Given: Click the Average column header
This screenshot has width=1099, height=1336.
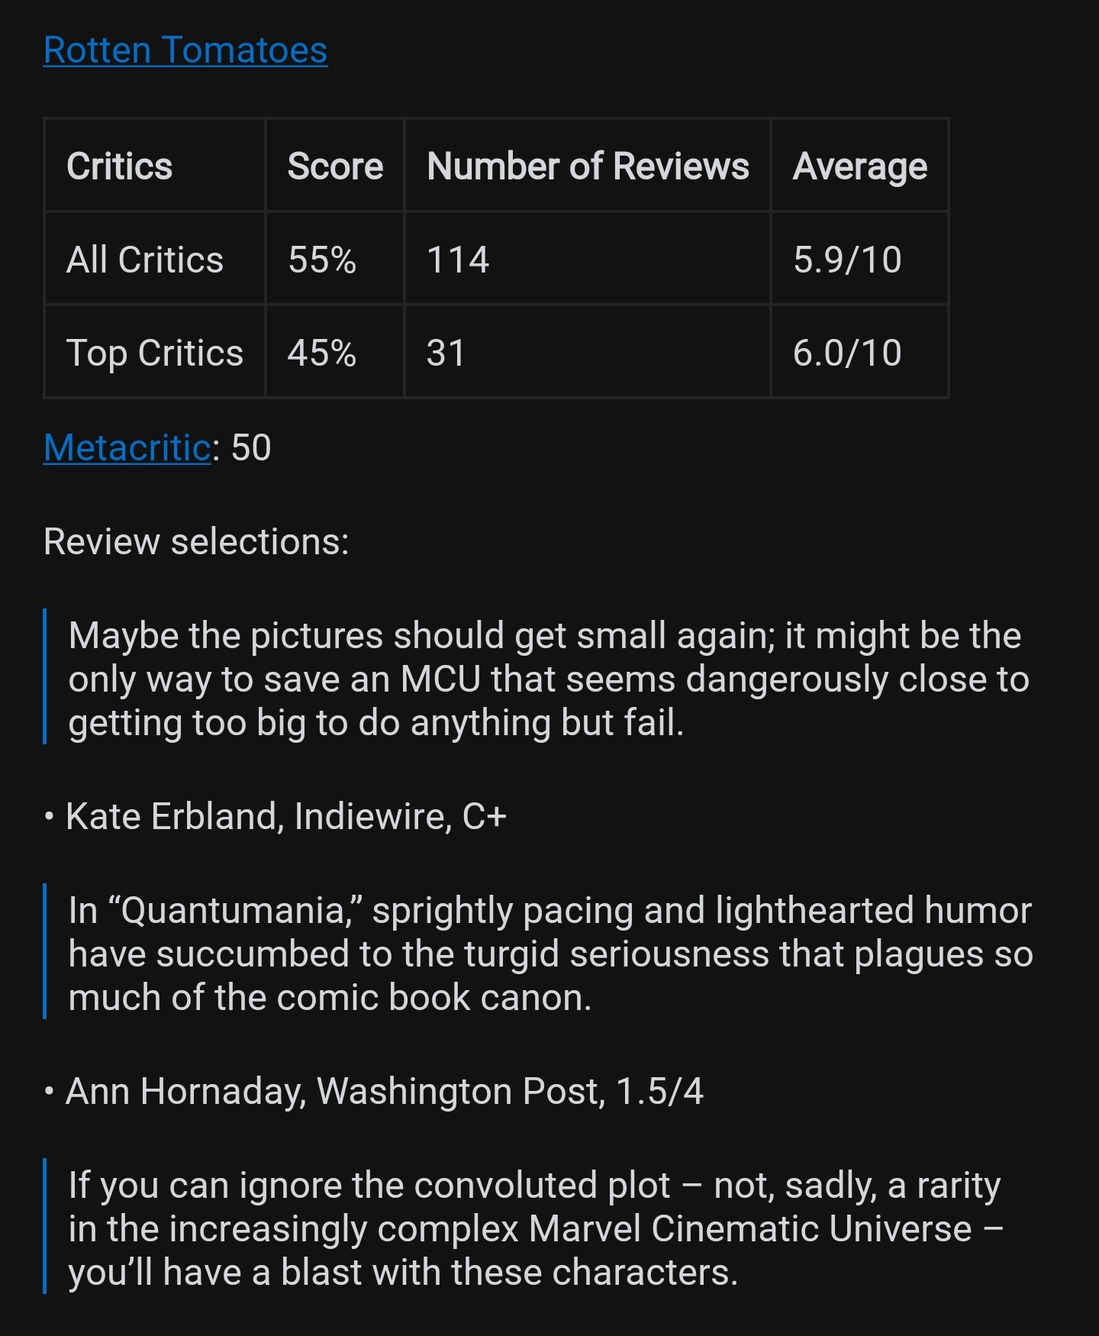Looking at the screenshot, I should [x=860, y=166].
